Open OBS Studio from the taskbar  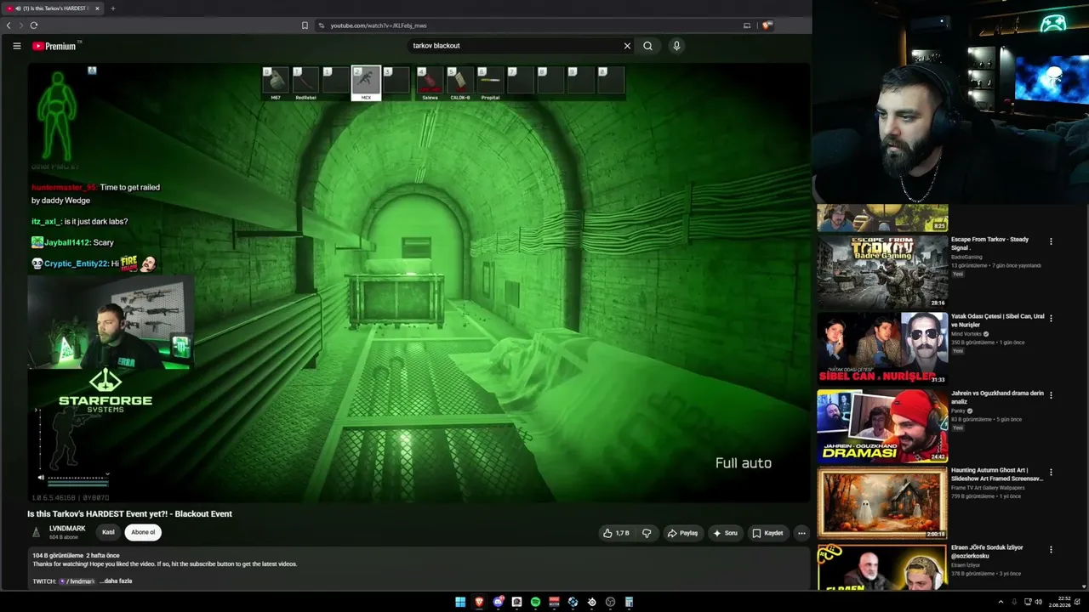610,602
